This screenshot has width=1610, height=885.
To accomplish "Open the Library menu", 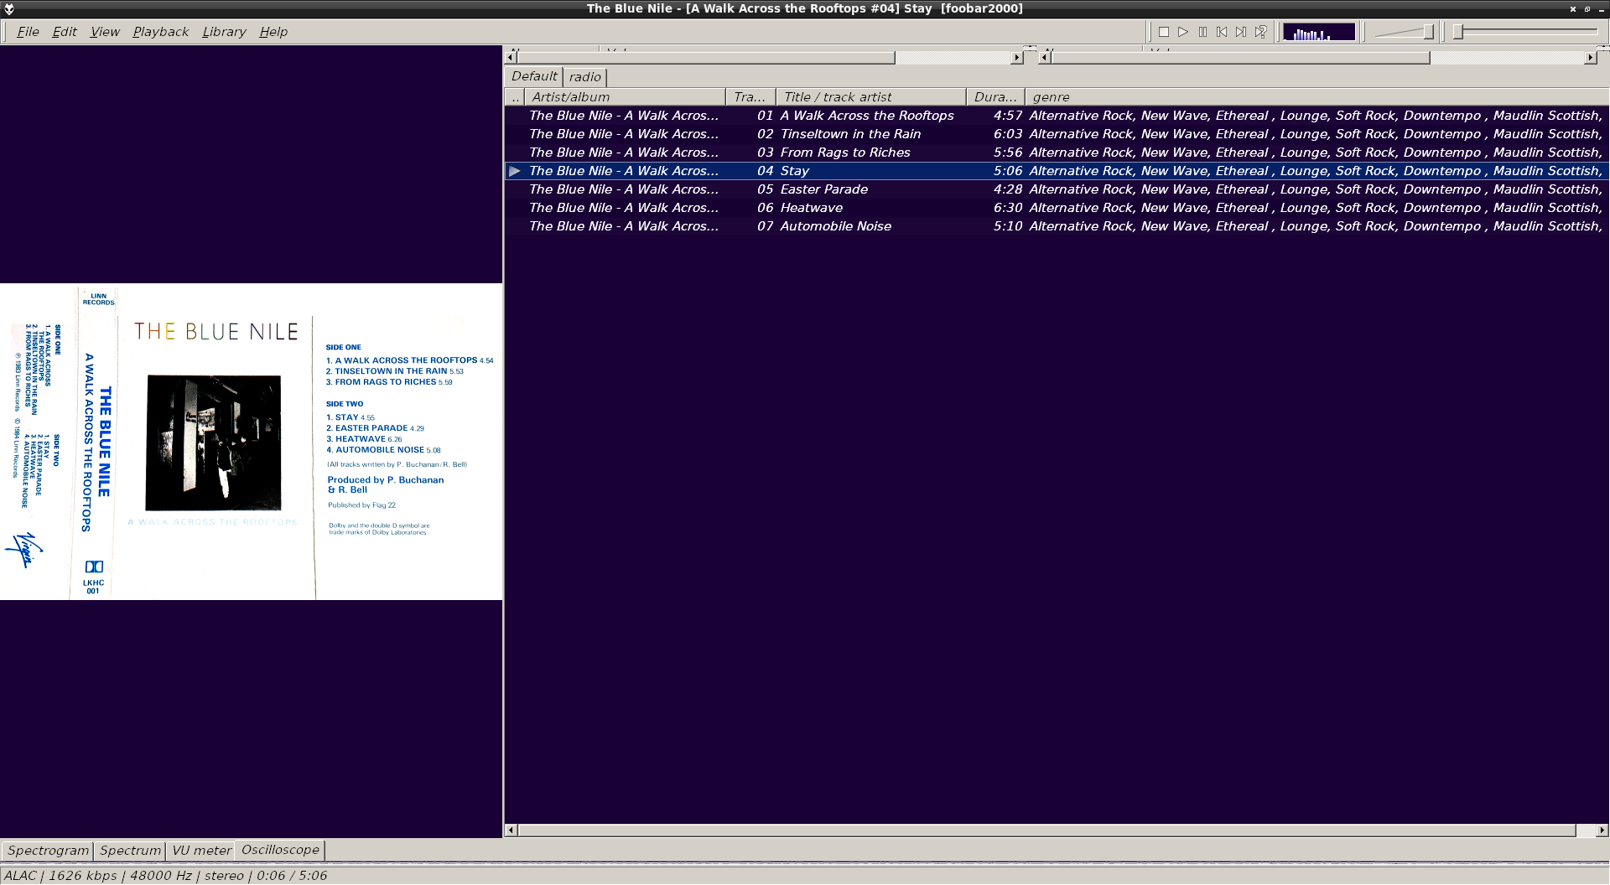I will (x=224, y=32).
